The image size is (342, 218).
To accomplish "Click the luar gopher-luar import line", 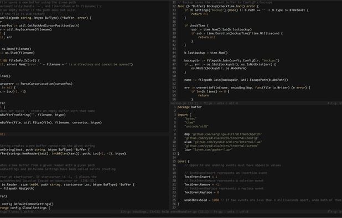I will click(208, 150).
